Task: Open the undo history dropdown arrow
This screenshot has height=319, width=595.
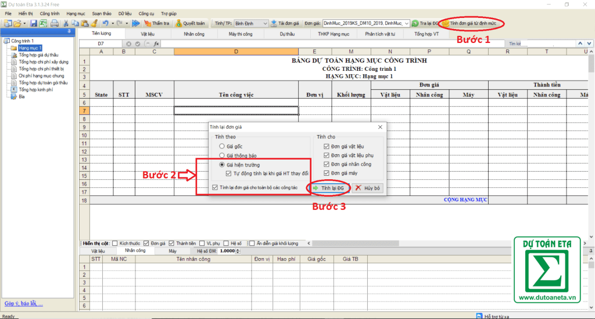Action: (113, 23)
